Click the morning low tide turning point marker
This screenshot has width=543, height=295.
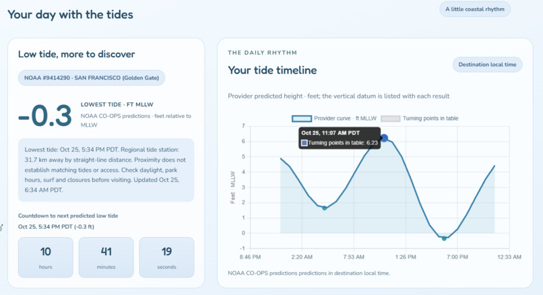click(x=325, y=208)
